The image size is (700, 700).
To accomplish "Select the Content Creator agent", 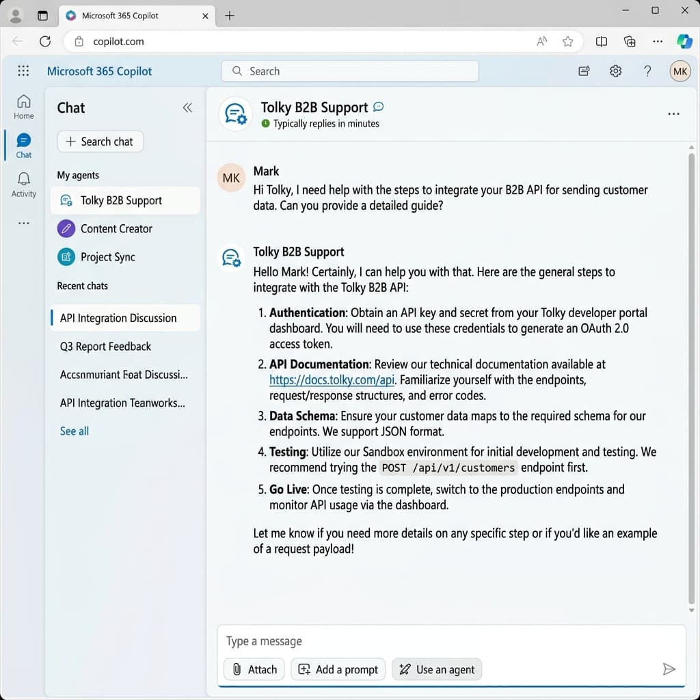I will [x=126, y=228].
